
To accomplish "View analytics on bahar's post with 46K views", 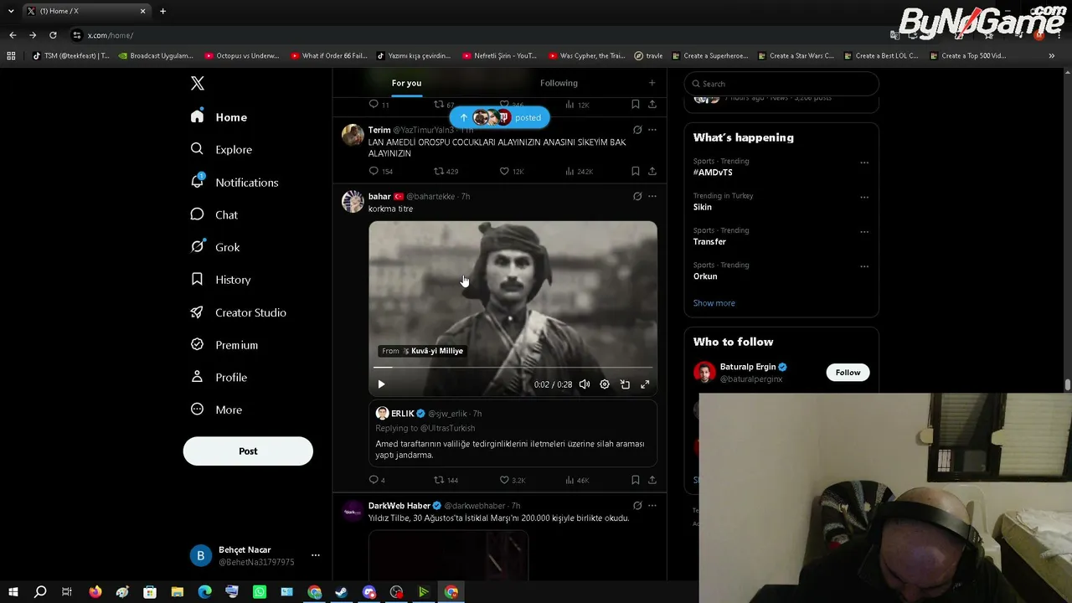I will pyautogui.click(x=578, y=480).
